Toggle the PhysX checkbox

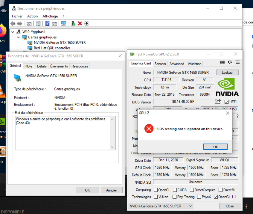pos(199,197)
